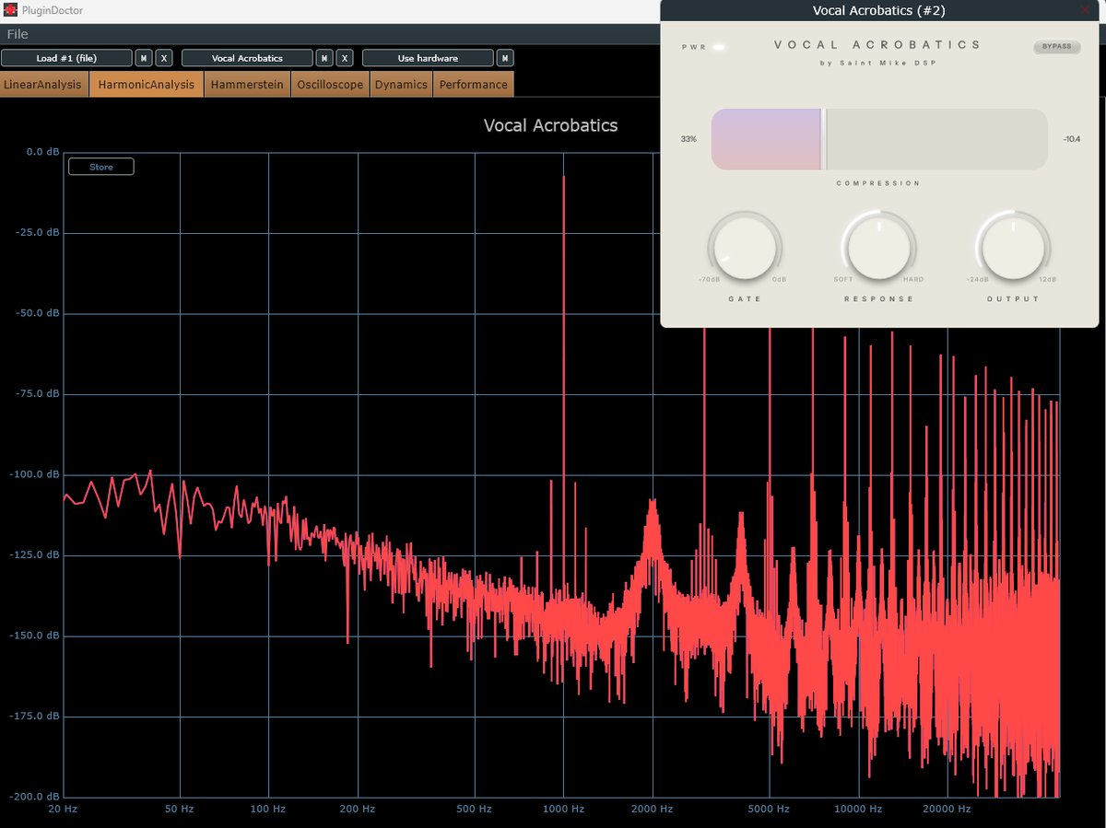This screenshot has width=1106, height=828.
Task: Click the SOFT label under the Response knob
Action: click(x=843, y=279)
